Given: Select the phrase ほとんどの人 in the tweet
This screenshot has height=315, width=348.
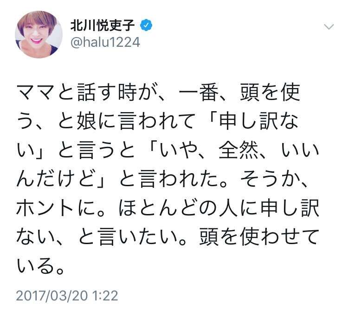Looking at the screenshot, I should click(x=179, y=208).
